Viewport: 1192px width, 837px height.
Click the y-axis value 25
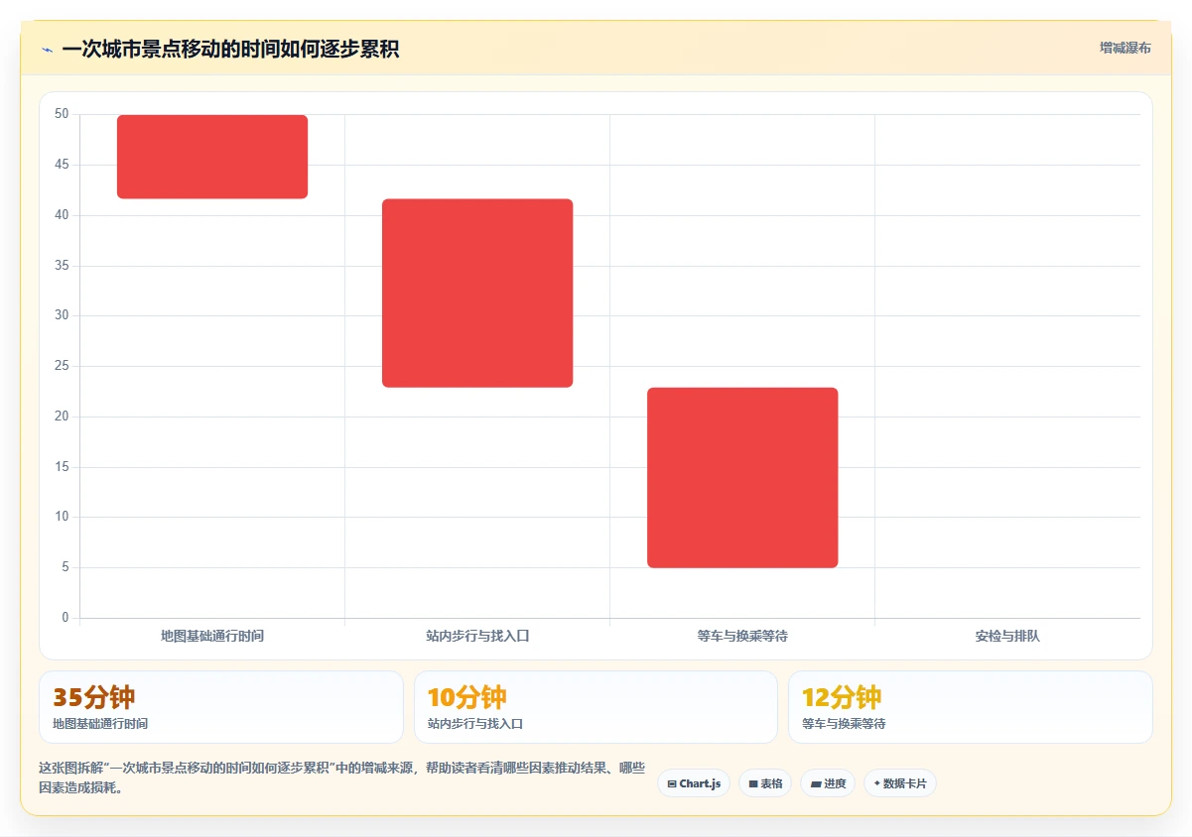tap(62, 366)
